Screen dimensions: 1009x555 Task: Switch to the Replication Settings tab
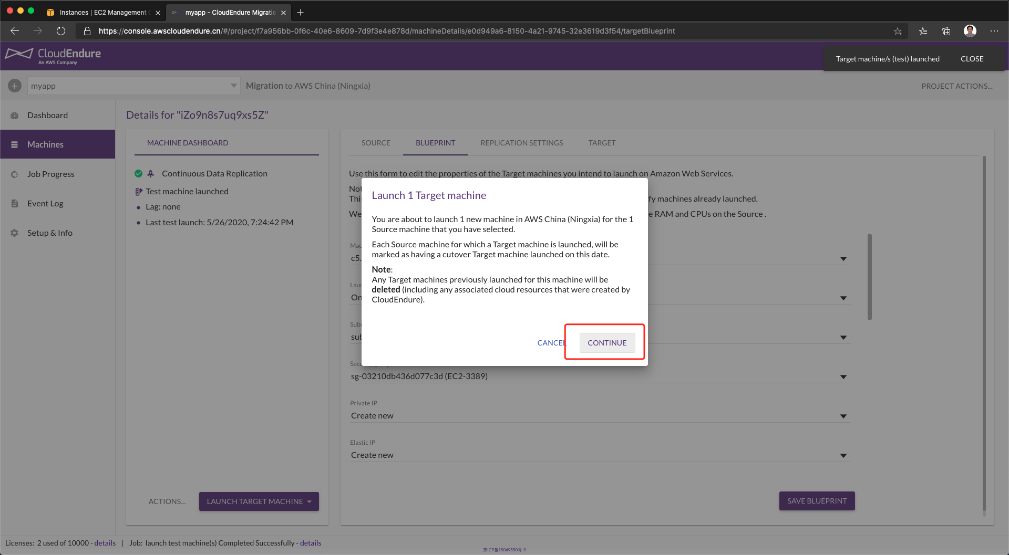coord(521,143)
